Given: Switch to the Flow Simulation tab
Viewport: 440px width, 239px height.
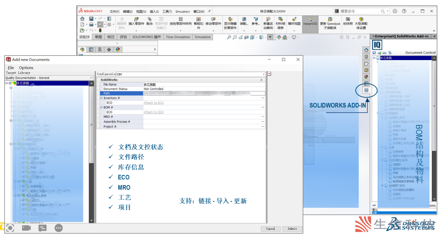Looking at the screenshot, I should coord(178,37).
